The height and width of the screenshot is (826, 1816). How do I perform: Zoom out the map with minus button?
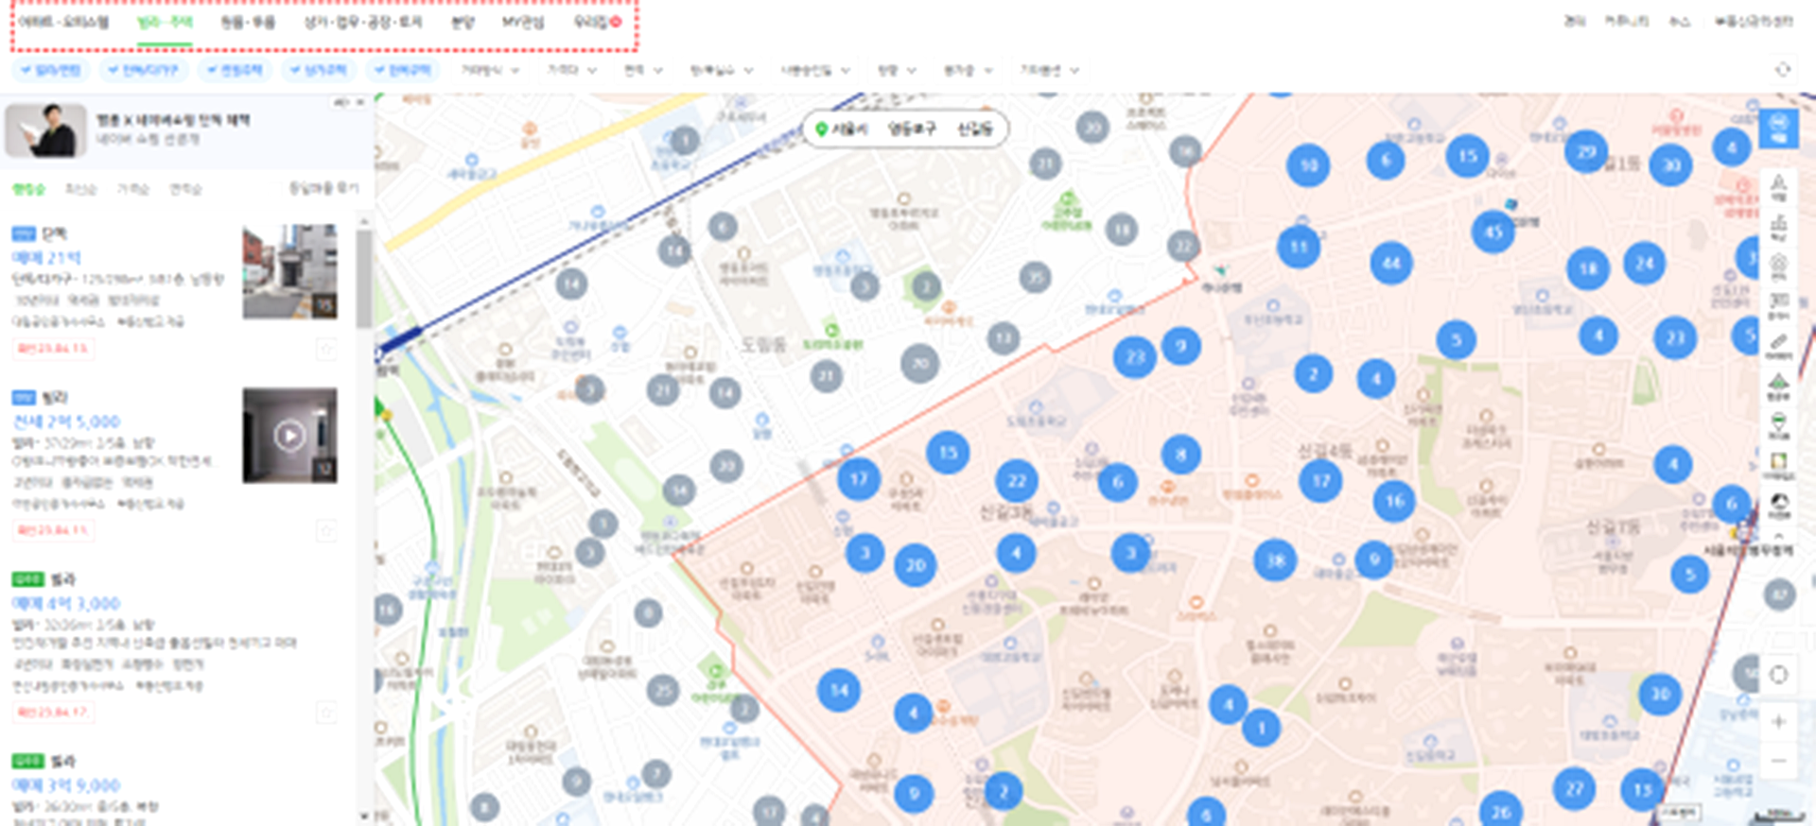1779,761
